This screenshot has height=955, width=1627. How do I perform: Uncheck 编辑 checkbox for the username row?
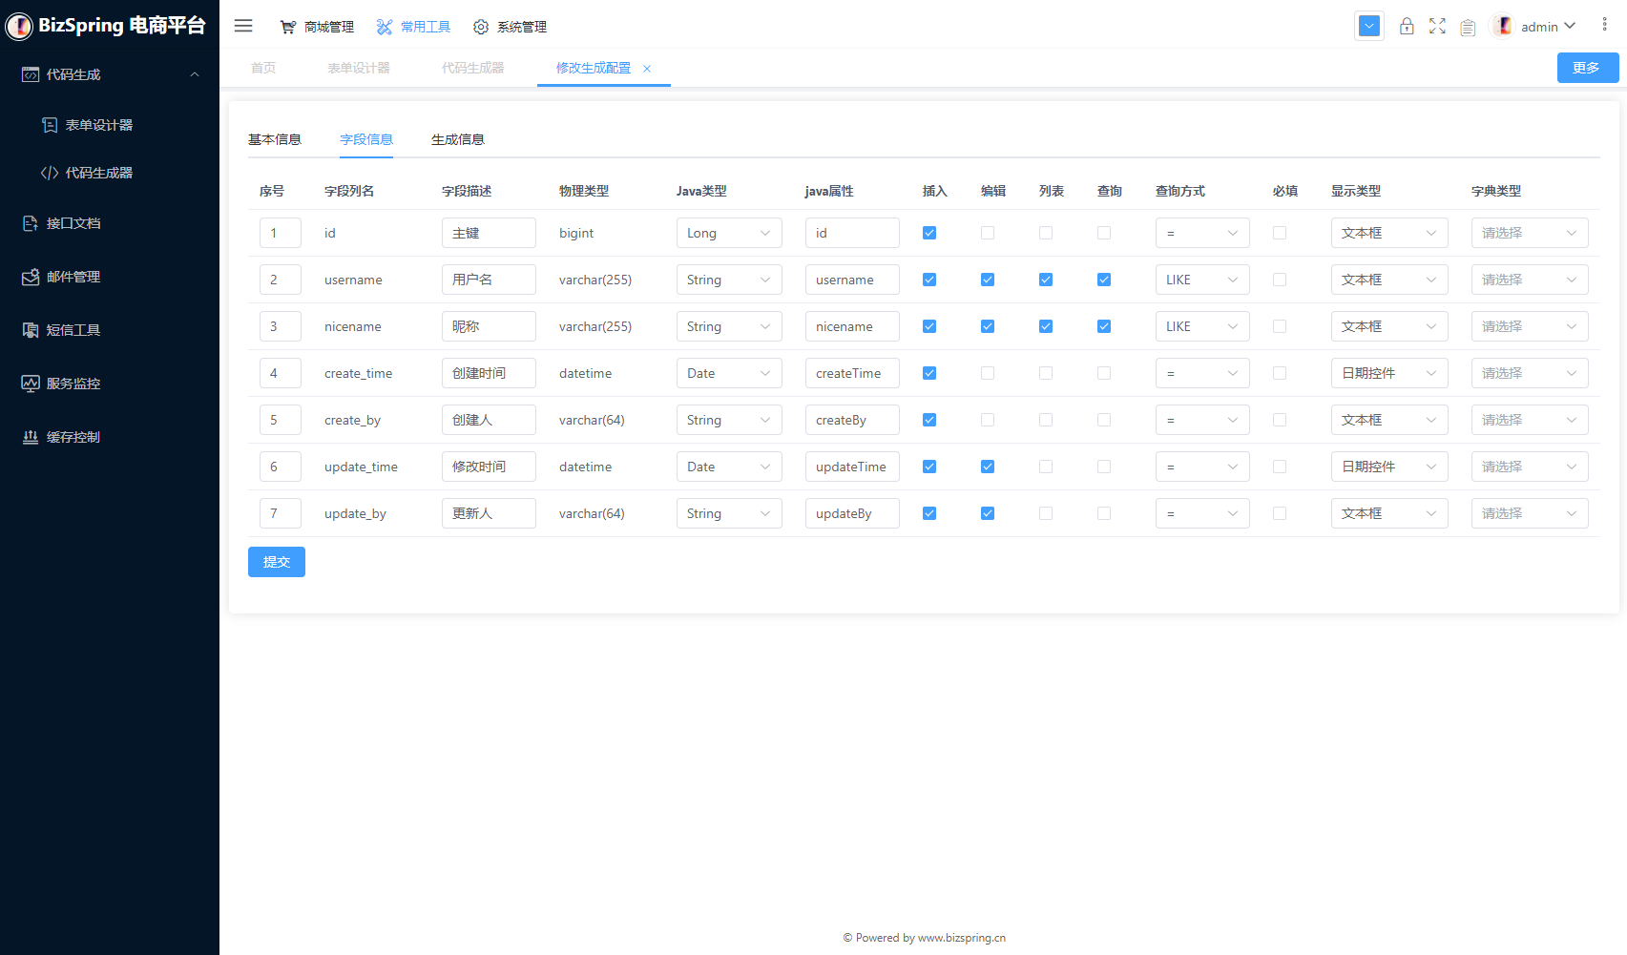988,280
